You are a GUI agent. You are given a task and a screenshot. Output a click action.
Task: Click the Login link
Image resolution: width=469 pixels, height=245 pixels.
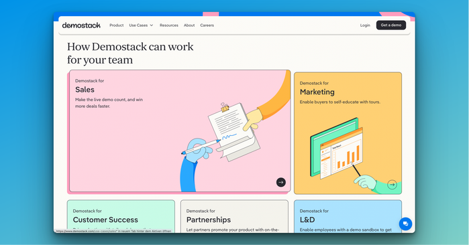(x=365, y=25)
